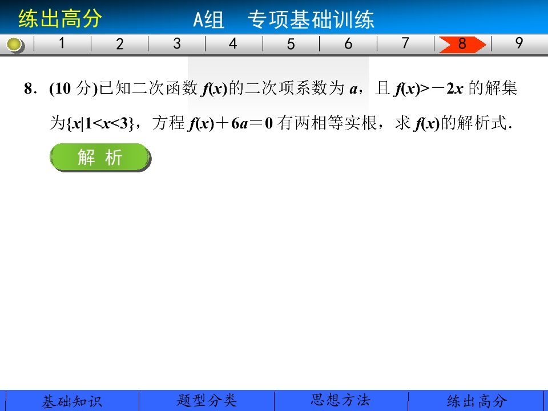Click the set {x|1<x<3} text
The width and height of the screenshot is (548, 411).
point(100,123)
